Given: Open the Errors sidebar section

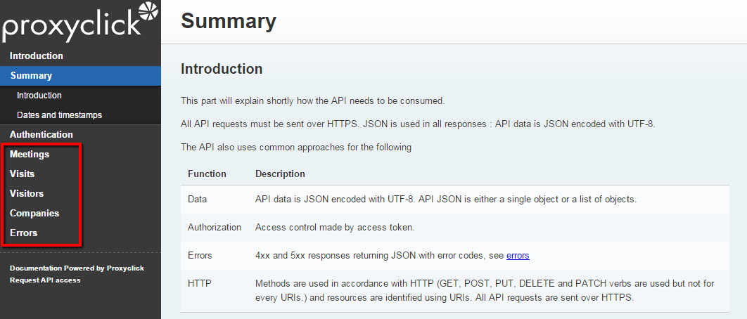Looking at the screenshot, I should [24, 233].
